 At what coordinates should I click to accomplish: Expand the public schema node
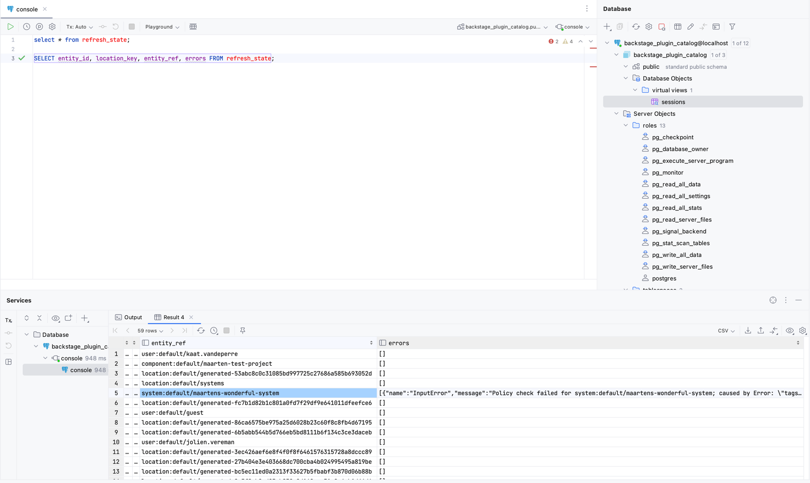point(626,67)
